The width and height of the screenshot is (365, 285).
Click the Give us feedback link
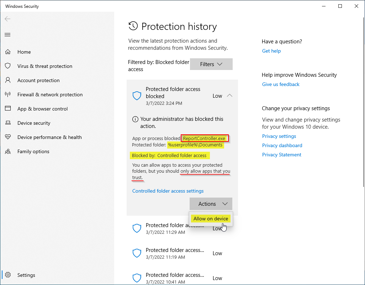click(x=280, y=84)
